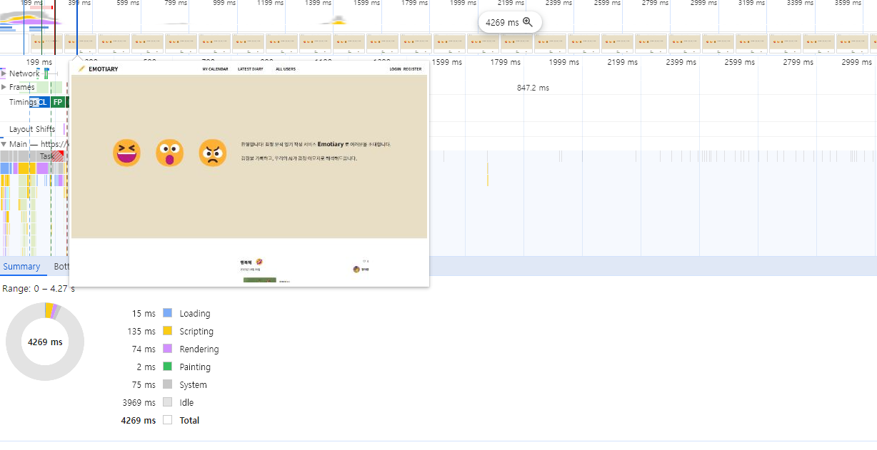Click the '15 ms' Loading value

(x=144, y=313)
